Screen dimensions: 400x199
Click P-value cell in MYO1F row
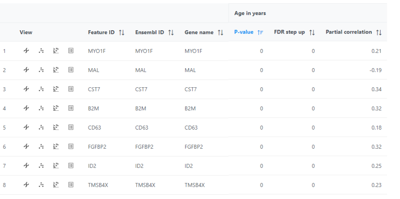tap(261, 51)
